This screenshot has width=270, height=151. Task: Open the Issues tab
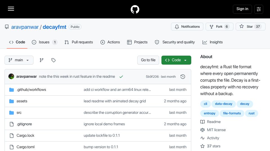45,42
